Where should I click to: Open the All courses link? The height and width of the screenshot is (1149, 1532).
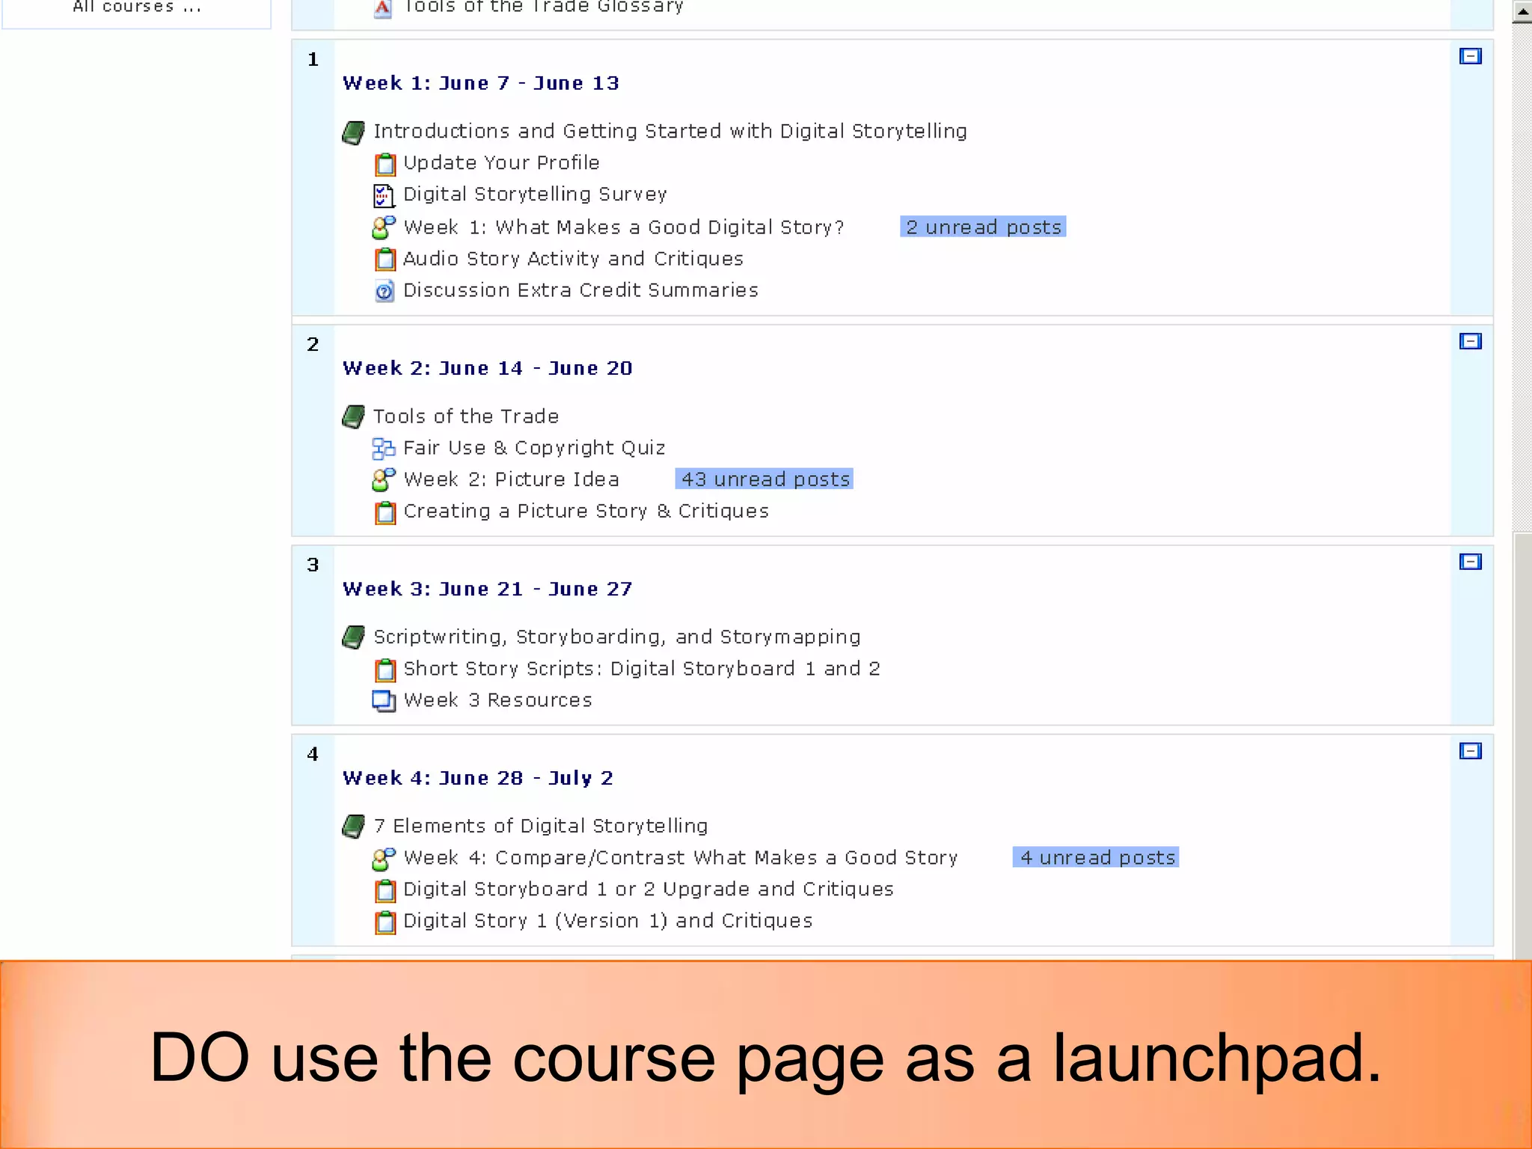(137, 7)
